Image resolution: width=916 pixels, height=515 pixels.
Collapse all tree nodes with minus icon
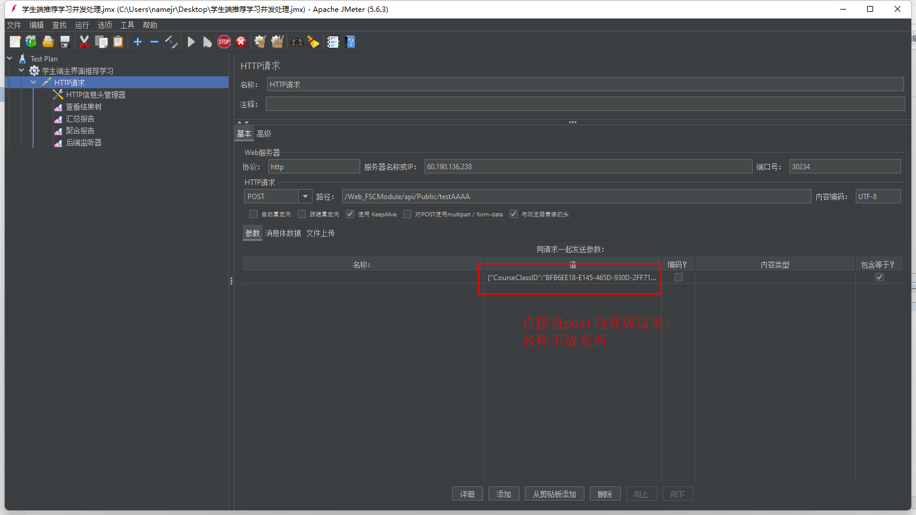click(x=154, y=42)
